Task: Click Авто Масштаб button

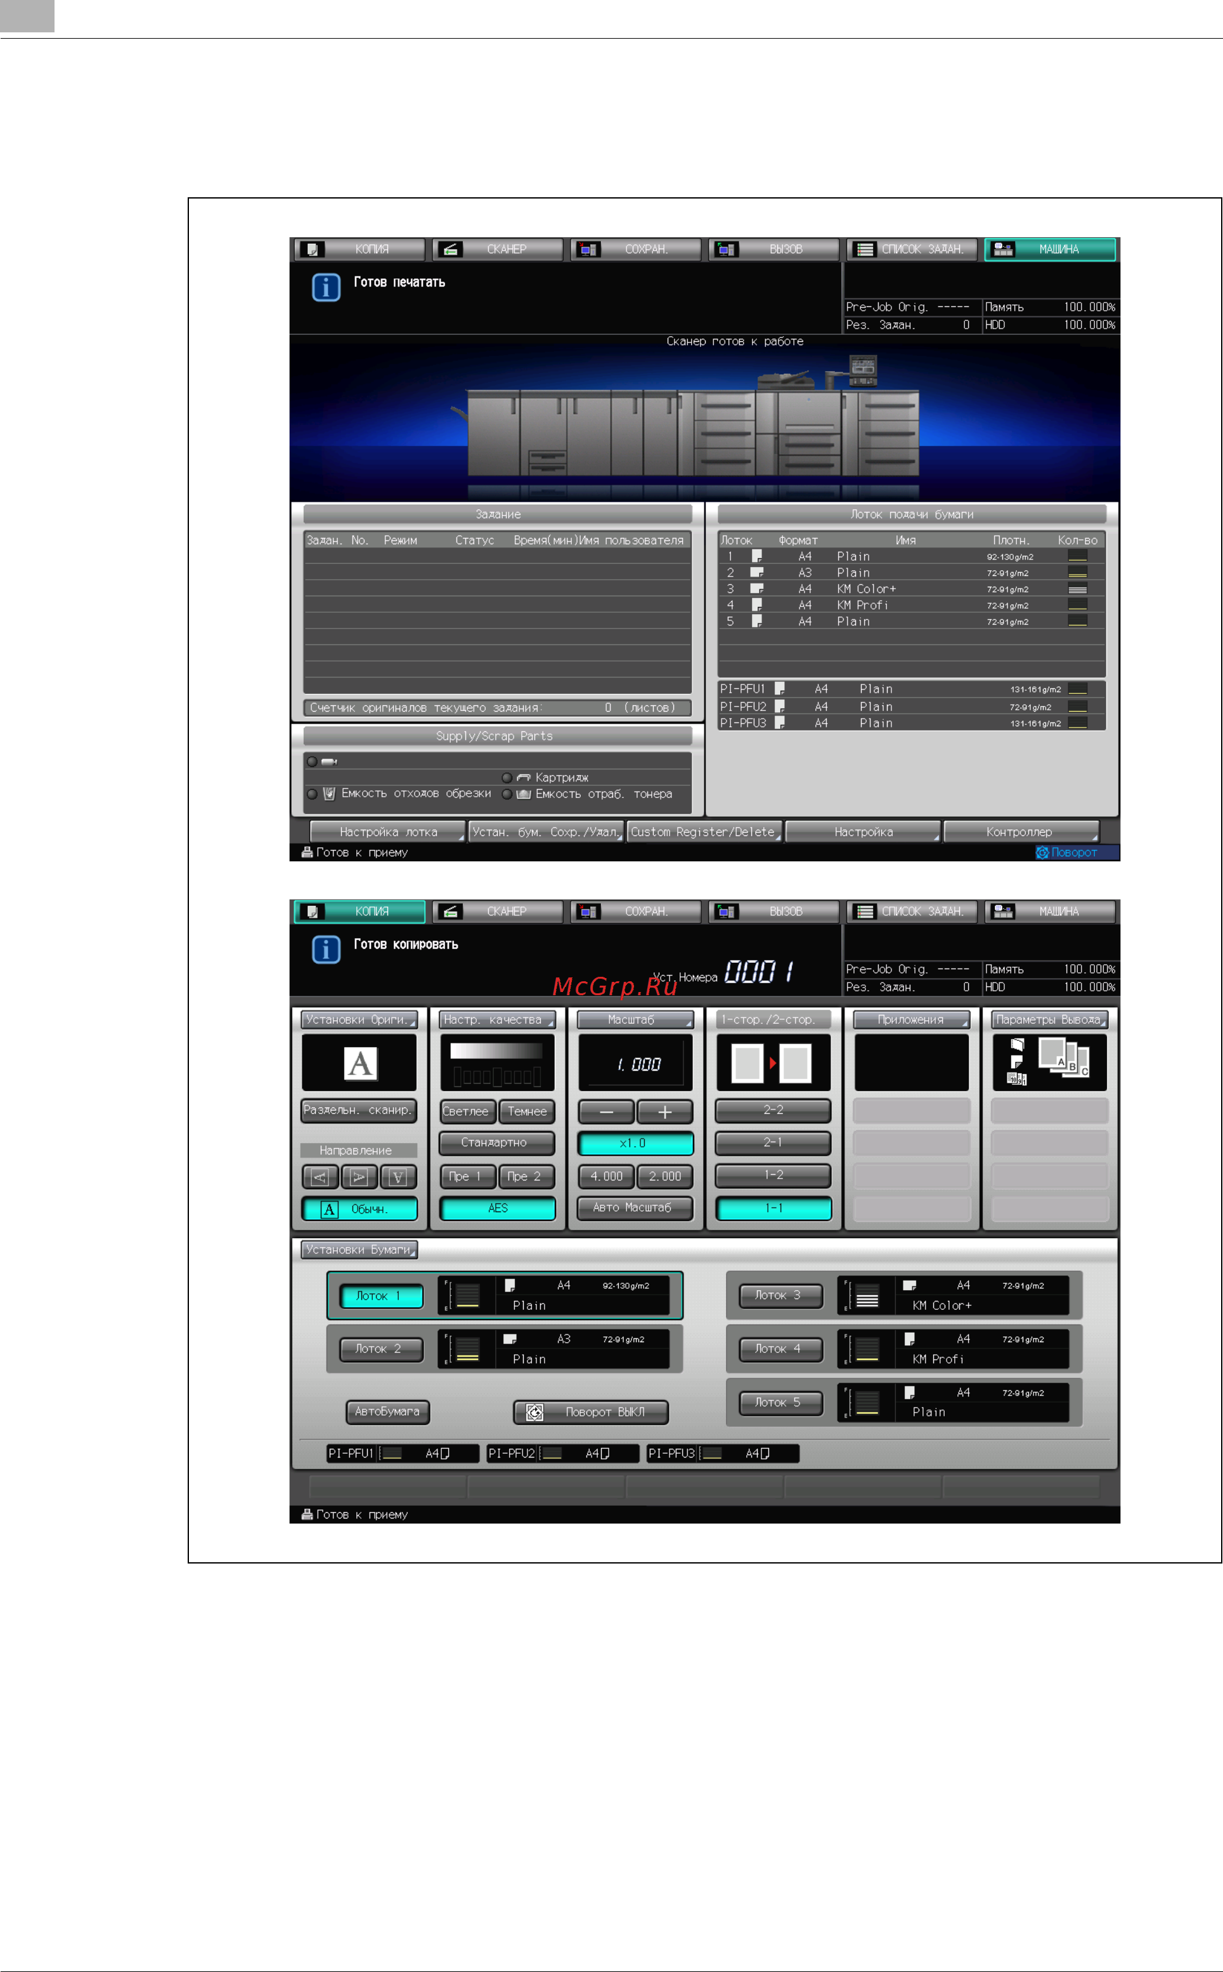Action: click(x=635, y=1207)
